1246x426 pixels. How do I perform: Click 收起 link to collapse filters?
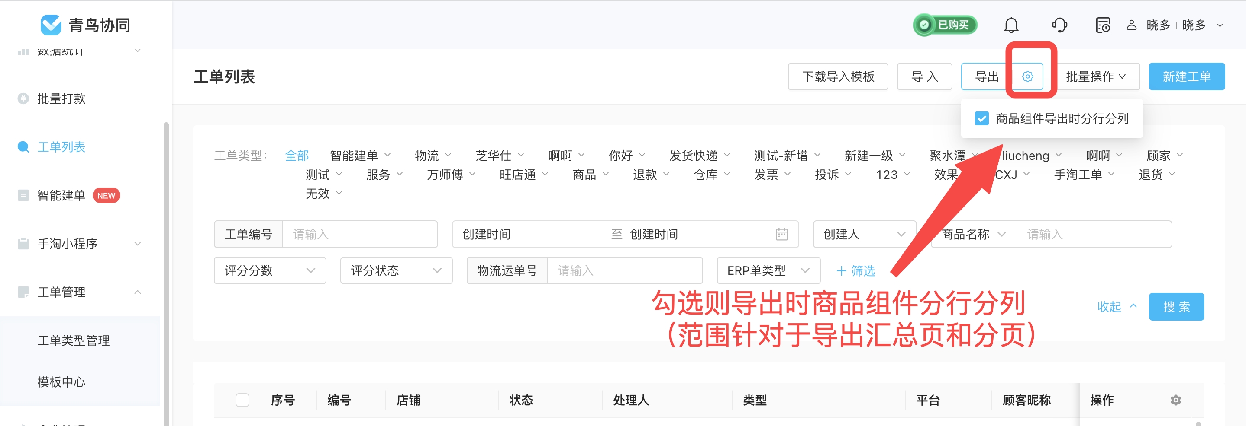(1117, 306)
